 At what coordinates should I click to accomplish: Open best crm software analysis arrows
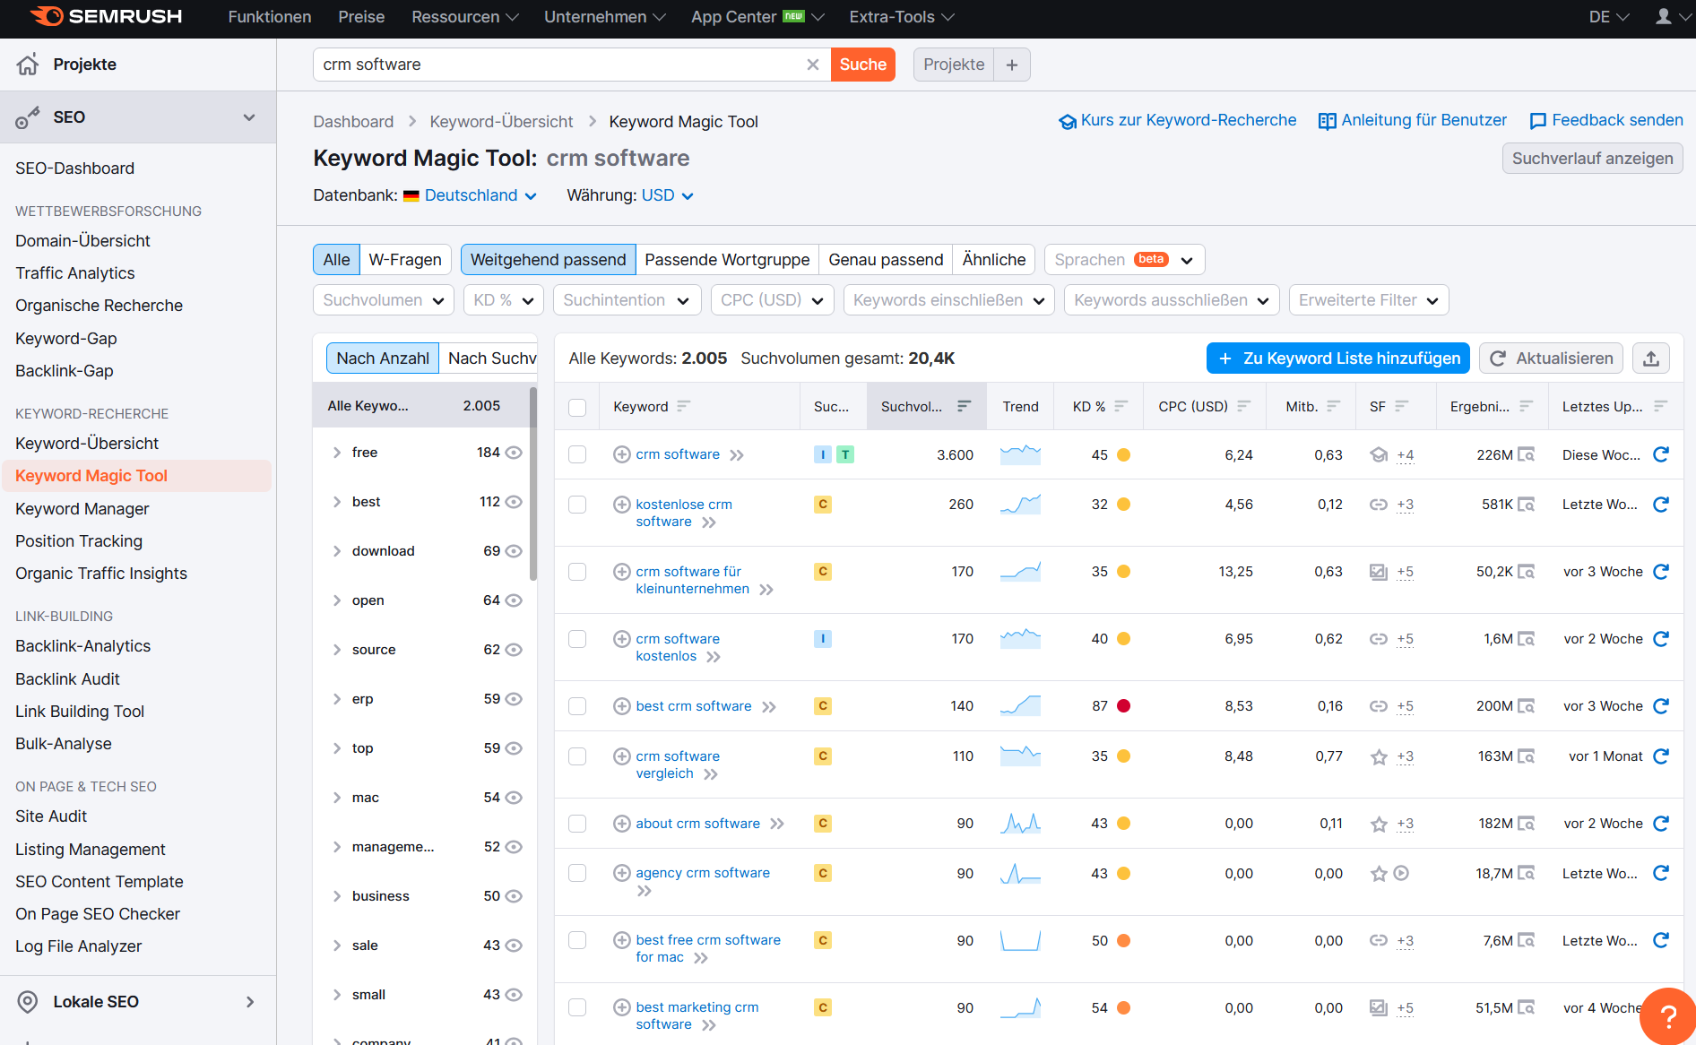pyautogui.click(x=769, y=707)
